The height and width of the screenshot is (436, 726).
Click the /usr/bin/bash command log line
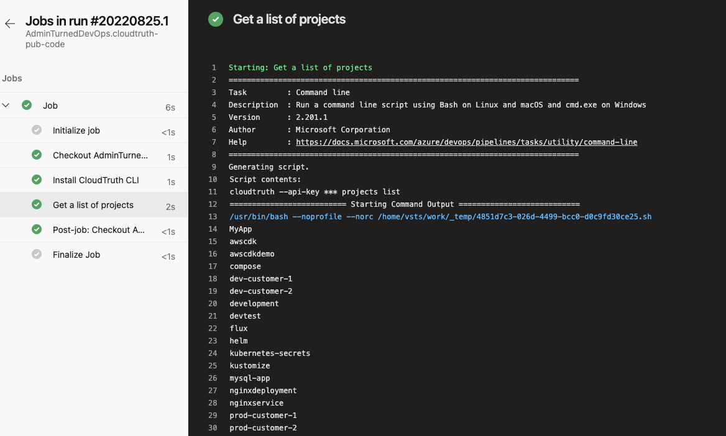[440, 217]
